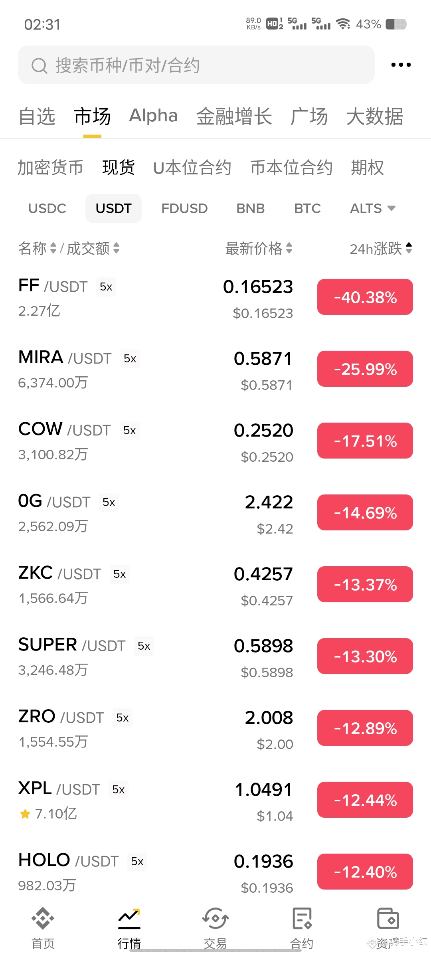Sort by 最新价格 latest price
Screen dimensions: 431x953
point(259,249)
